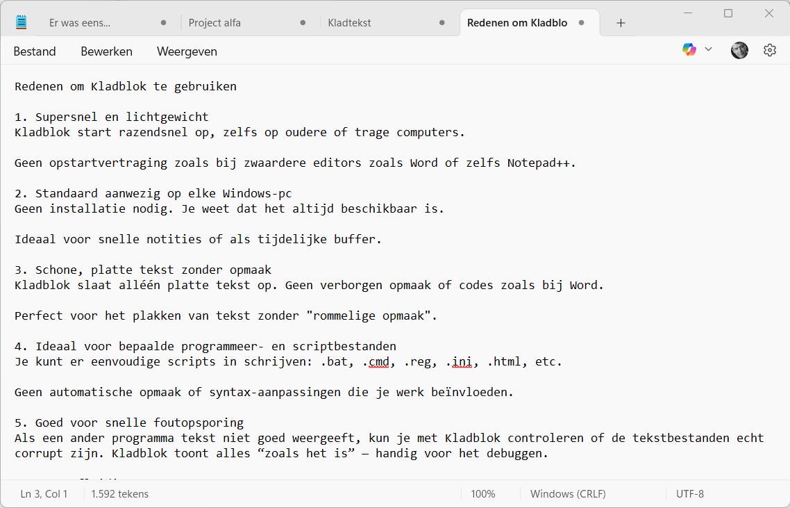Click 'Ln 3, Col 1' in status bar

tap(44, 494)
